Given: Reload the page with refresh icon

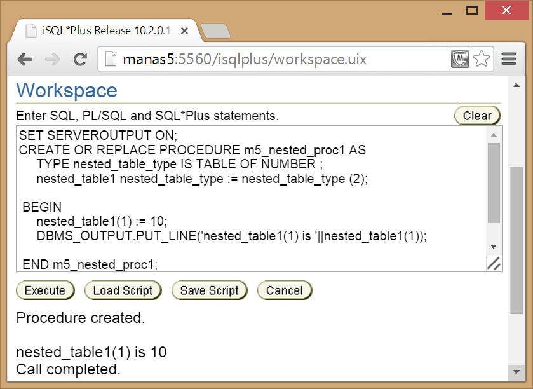Looking at the screenshot, I should click(x=80, y=59).
